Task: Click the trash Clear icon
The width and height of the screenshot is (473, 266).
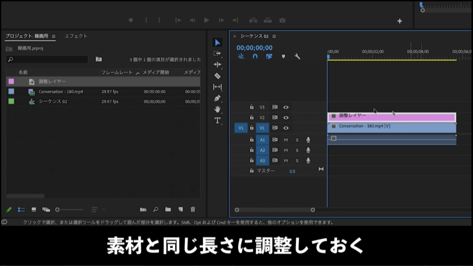Action: click(193, 210)
